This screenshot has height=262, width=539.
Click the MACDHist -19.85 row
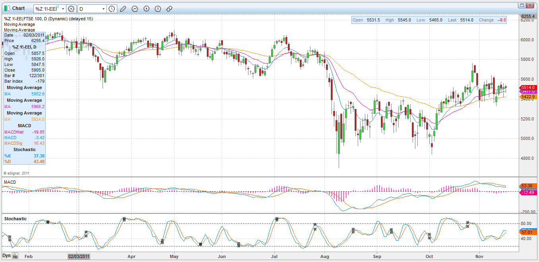pos(24,132)
